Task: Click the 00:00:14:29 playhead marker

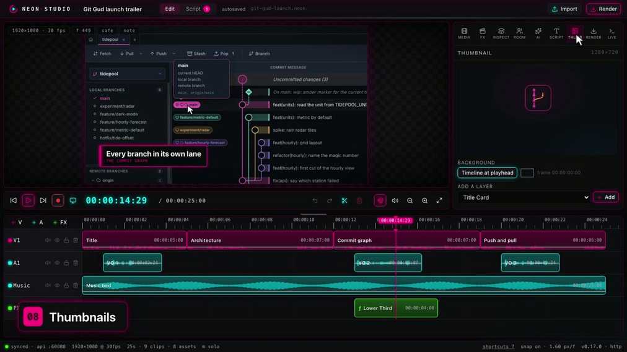Action: [395, 220]
